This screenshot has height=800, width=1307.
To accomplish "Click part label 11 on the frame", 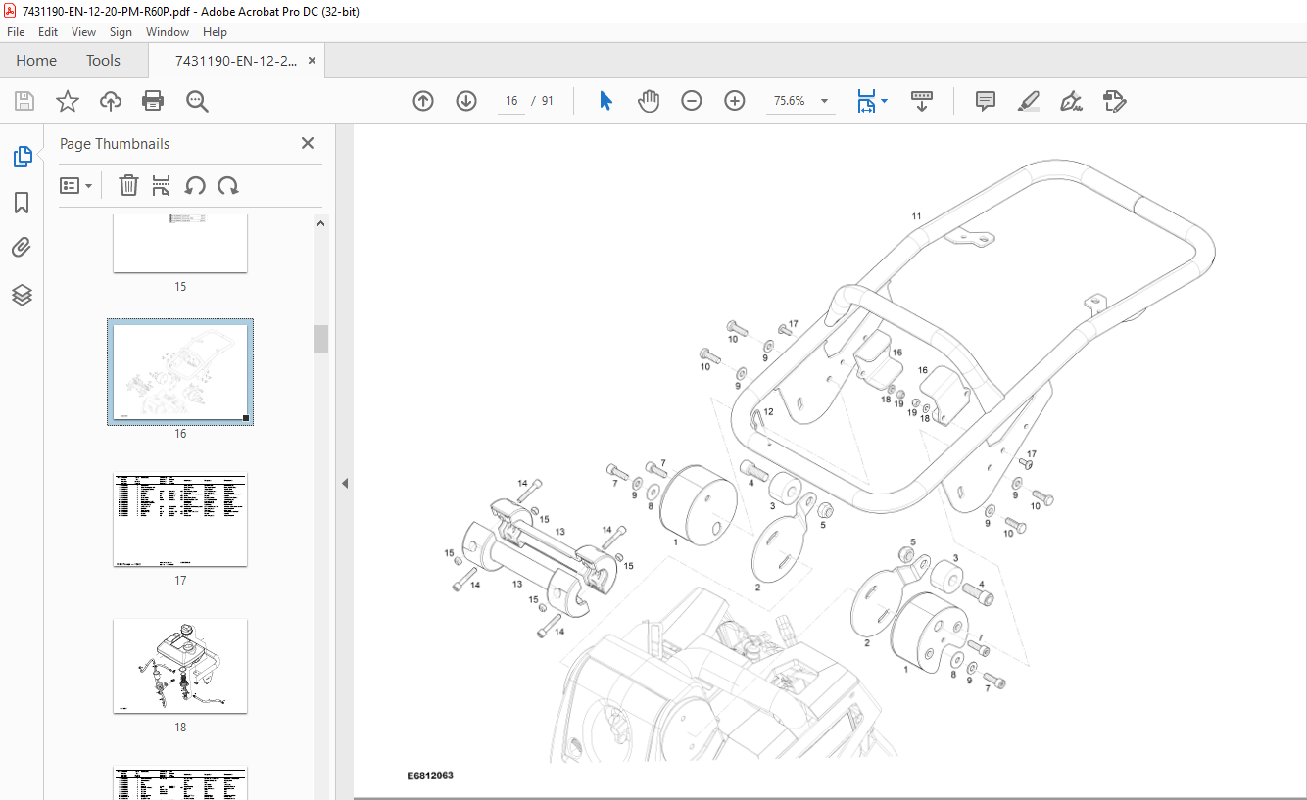I will coord(916,216).
